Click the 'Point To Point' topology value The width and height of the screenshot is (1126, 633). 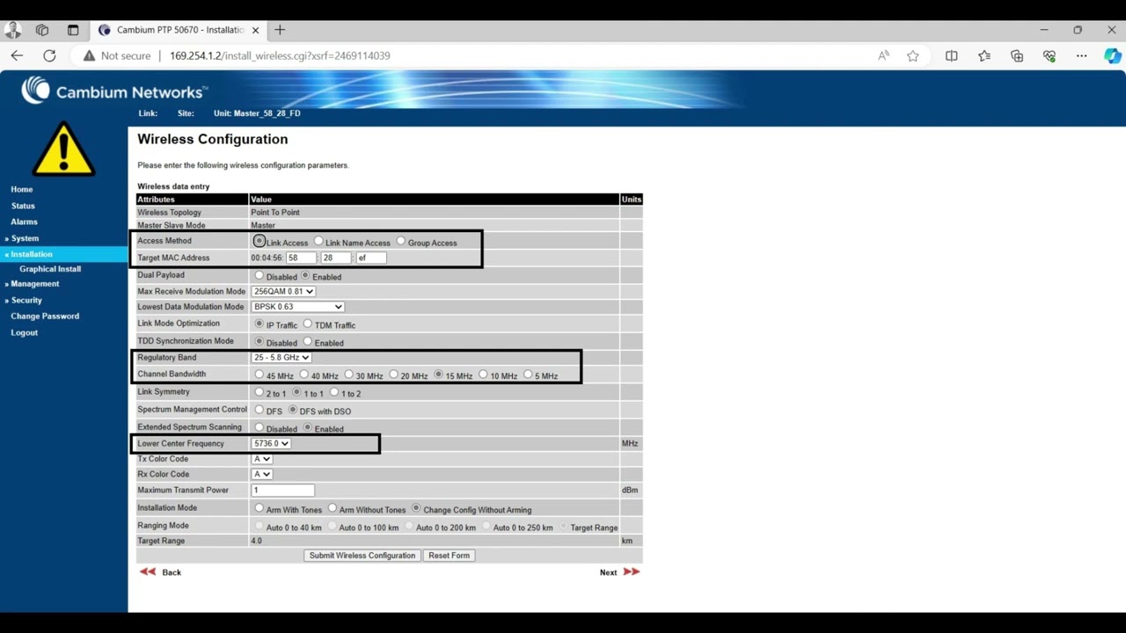click(x=275, y=212)
